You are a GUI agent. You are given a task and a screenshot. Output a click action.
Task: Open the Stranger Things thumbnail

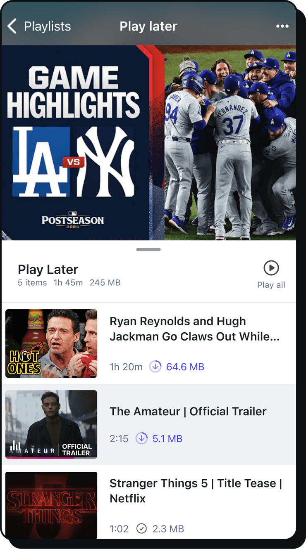51,505
